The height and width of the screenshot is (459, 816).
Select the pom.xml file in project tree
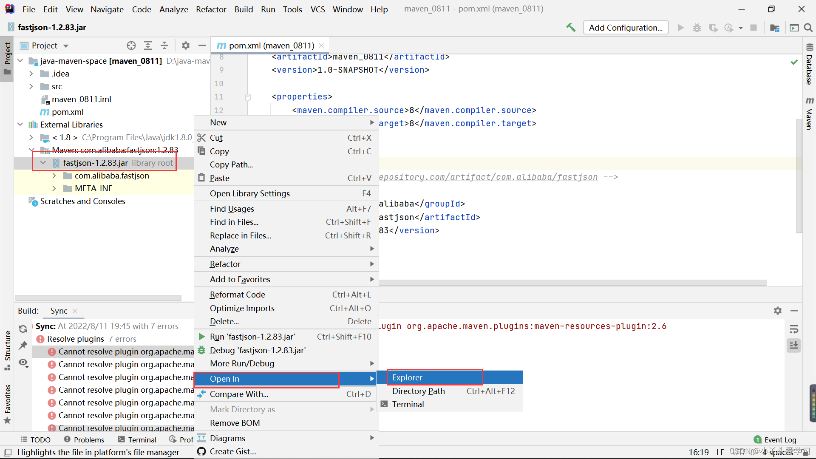[x=68, y=112]
